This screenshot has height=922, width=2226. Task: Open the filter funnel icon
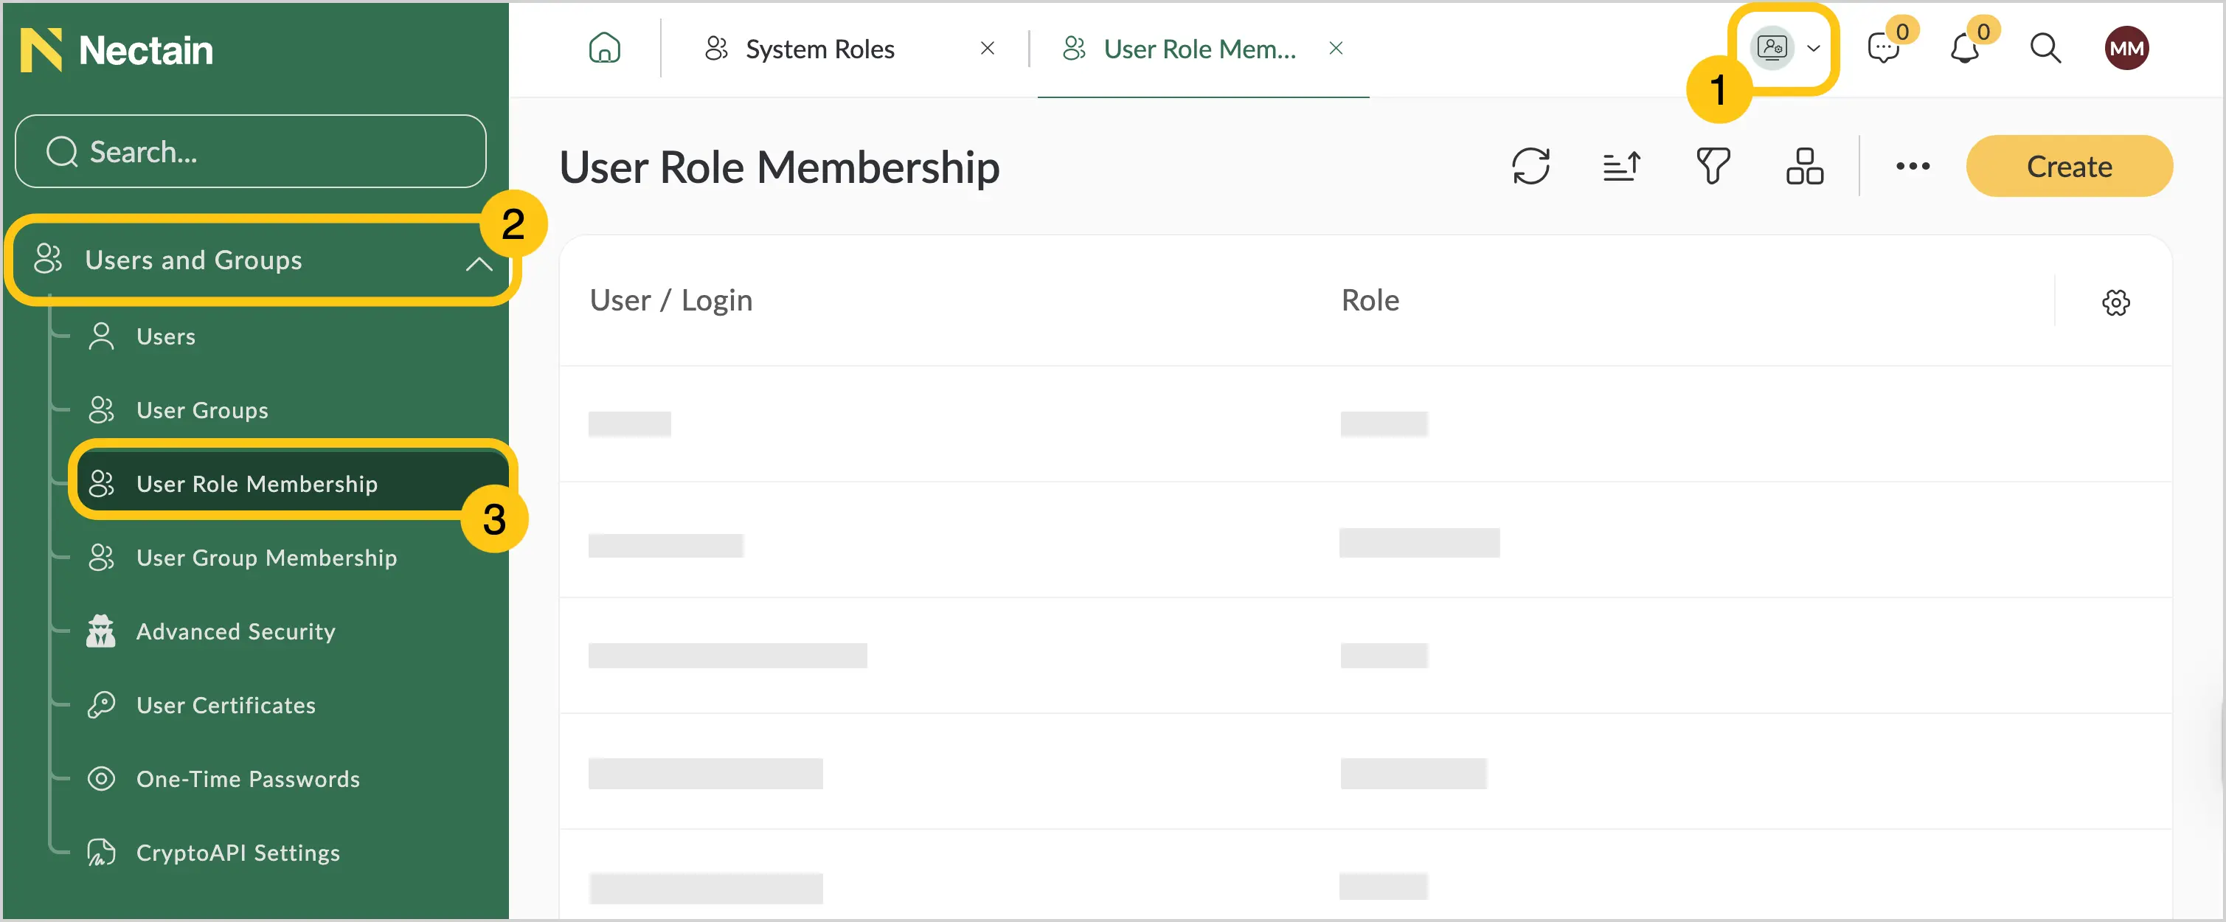[x=1713, y=166]
